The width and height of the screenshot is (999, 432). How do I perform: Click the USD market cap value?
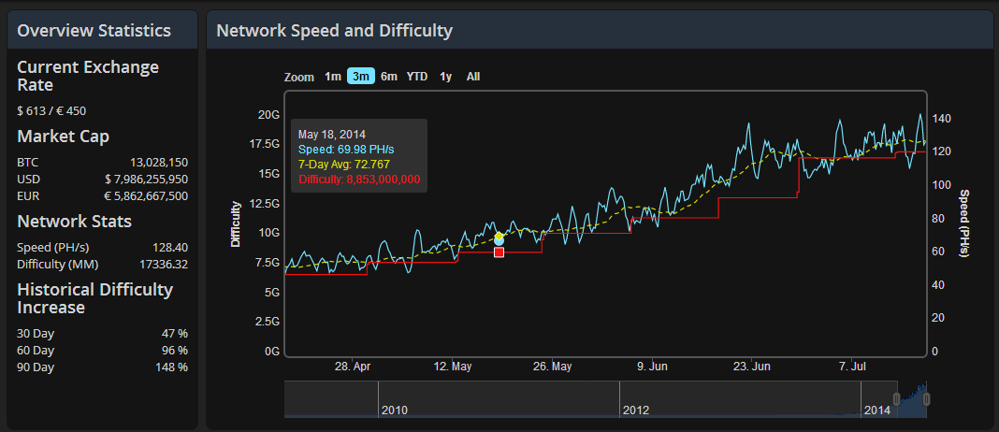pos(146,179)
